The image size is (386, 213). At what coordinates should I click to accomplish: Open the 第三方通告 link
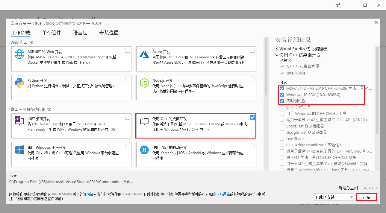click(x=221, y=194)
